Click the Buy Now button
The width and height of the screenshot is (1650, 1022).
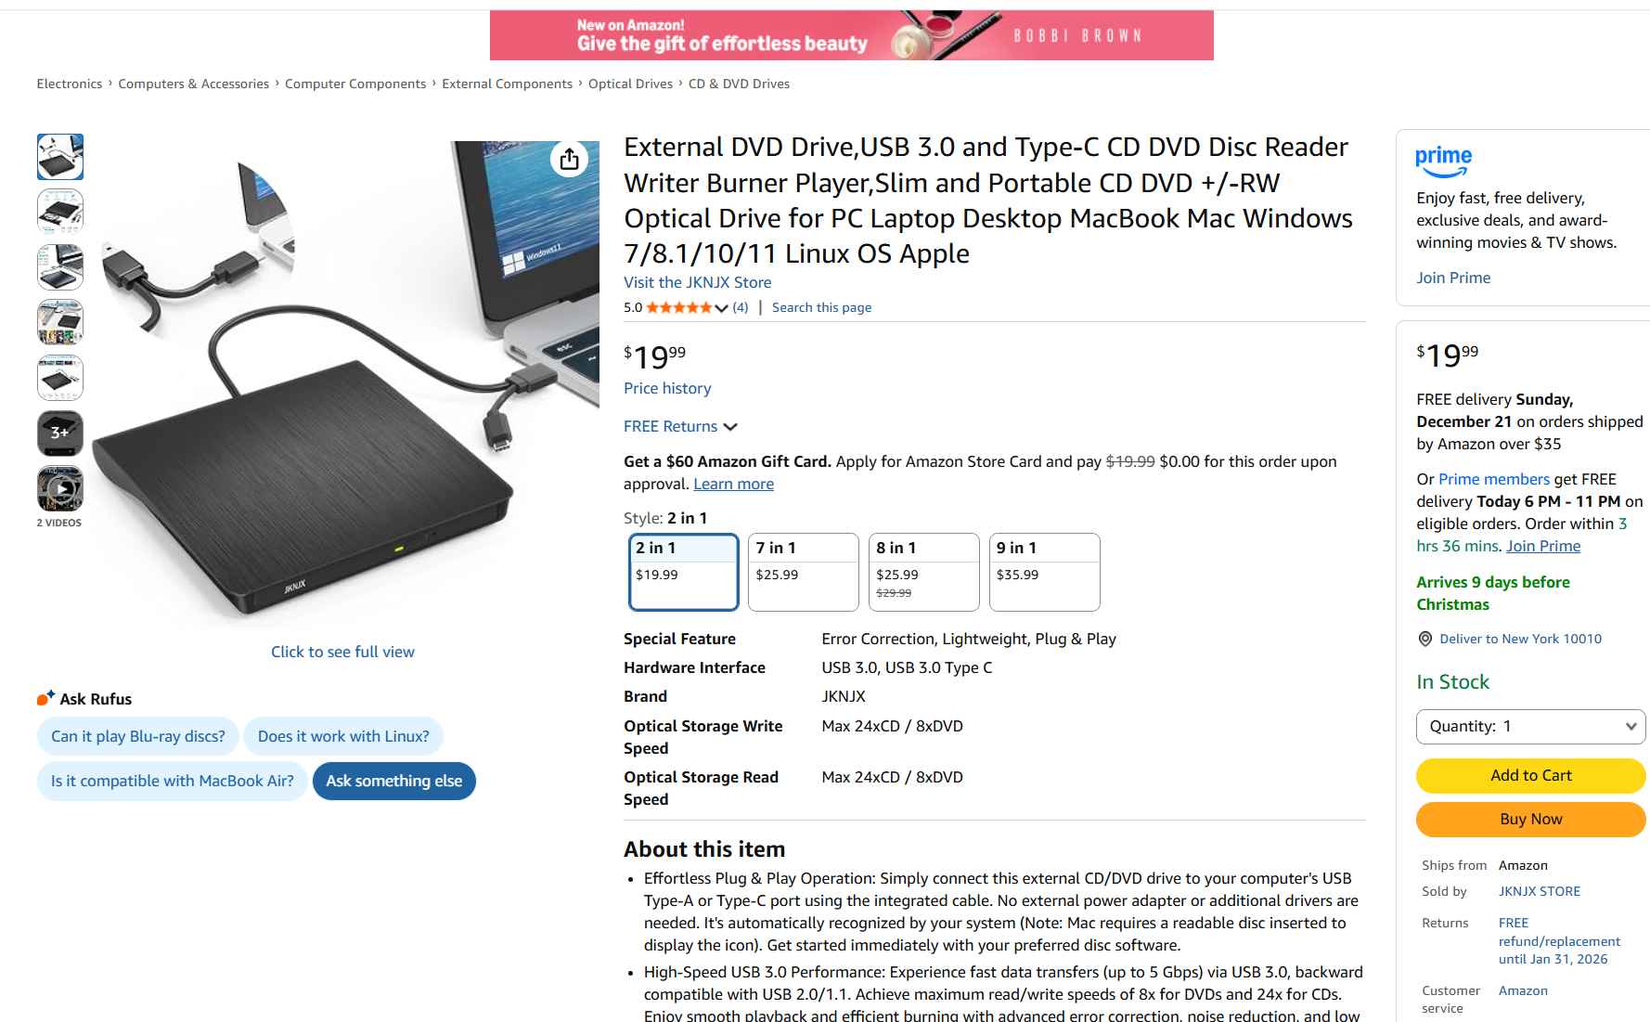tap(1530, 819)
